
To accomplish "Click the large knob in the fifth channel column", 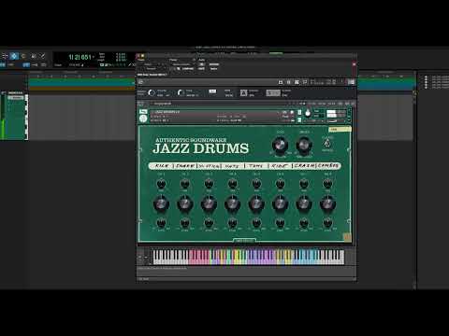I will (x=256, y=204).
